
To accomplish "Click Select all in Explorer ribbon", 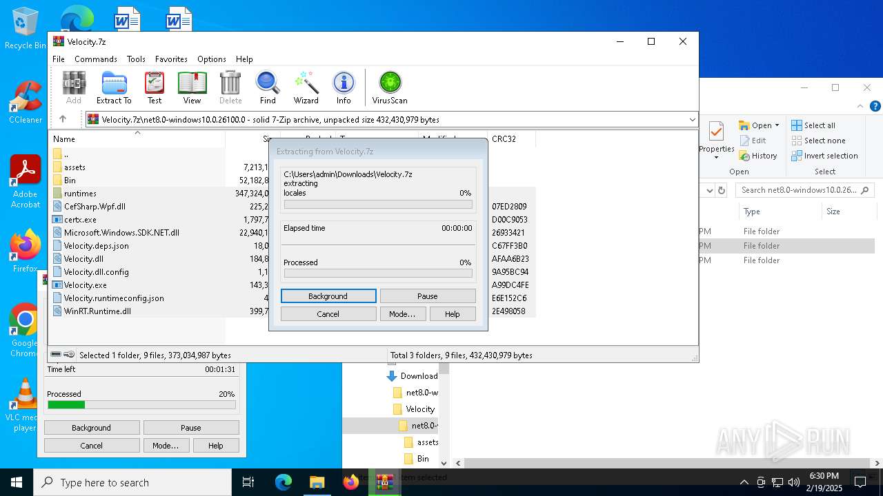I will (x=813, y=125).
